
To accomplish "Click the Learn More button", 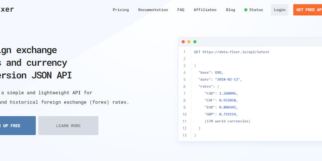I will pos(68,126).
